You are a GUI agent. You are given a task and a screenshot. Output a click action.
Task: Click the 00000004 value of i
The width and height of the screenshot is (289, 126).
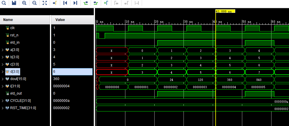pyautogui.click(x=61, y=86)
